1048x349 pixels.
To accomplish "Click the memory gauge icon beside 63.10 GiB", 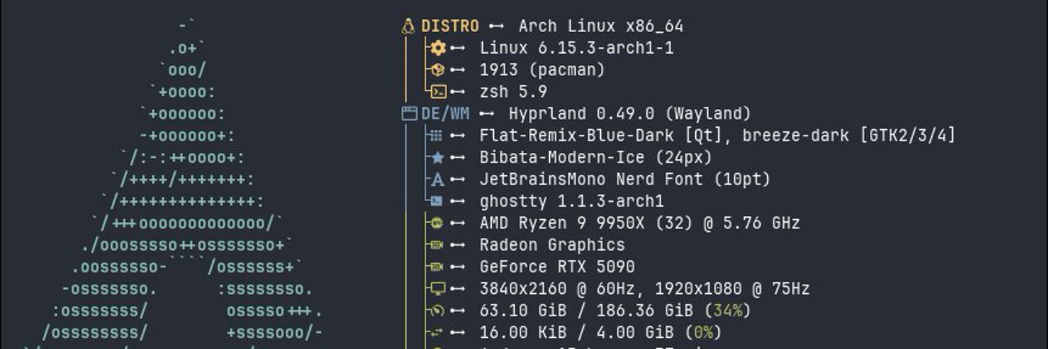I will [438, 310].
